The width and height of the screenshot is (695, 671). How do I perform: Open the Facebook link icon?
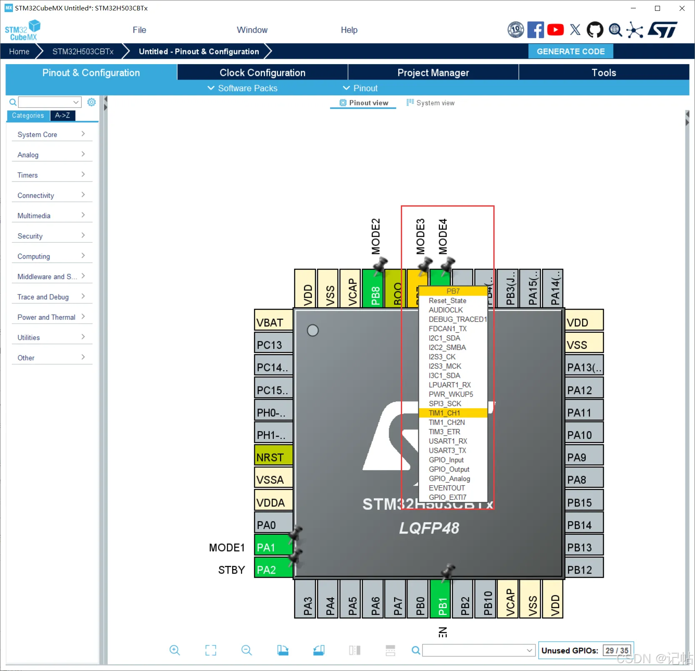click(535, 30)
